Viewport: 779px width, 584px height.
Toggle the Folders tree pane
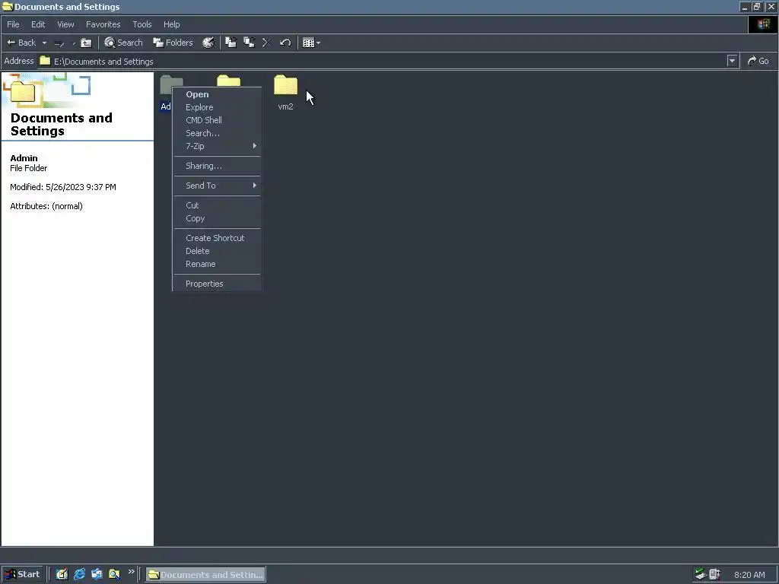pos(173,43)
